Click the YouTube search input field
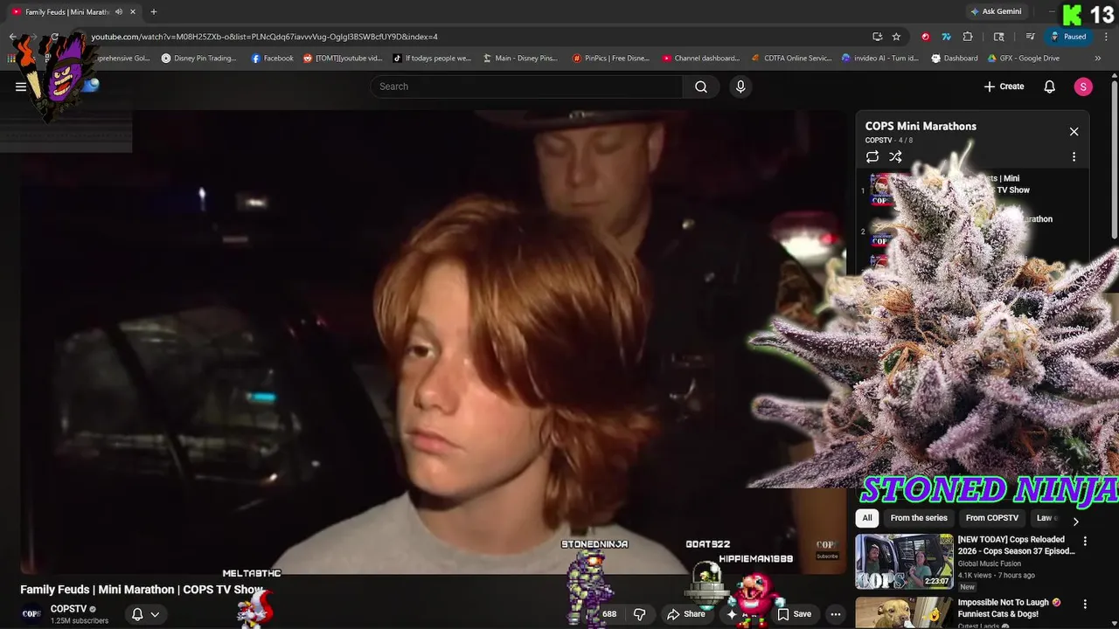 [526, 86]
